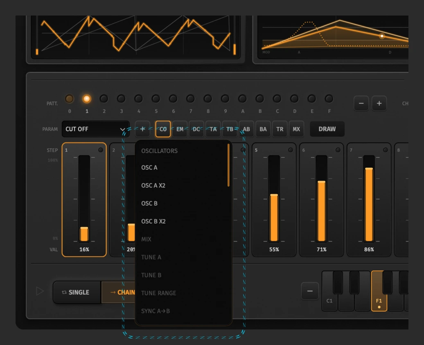Select the TR parameter shortcut
This screenshot has width=424, height=345.
(280, 129)
